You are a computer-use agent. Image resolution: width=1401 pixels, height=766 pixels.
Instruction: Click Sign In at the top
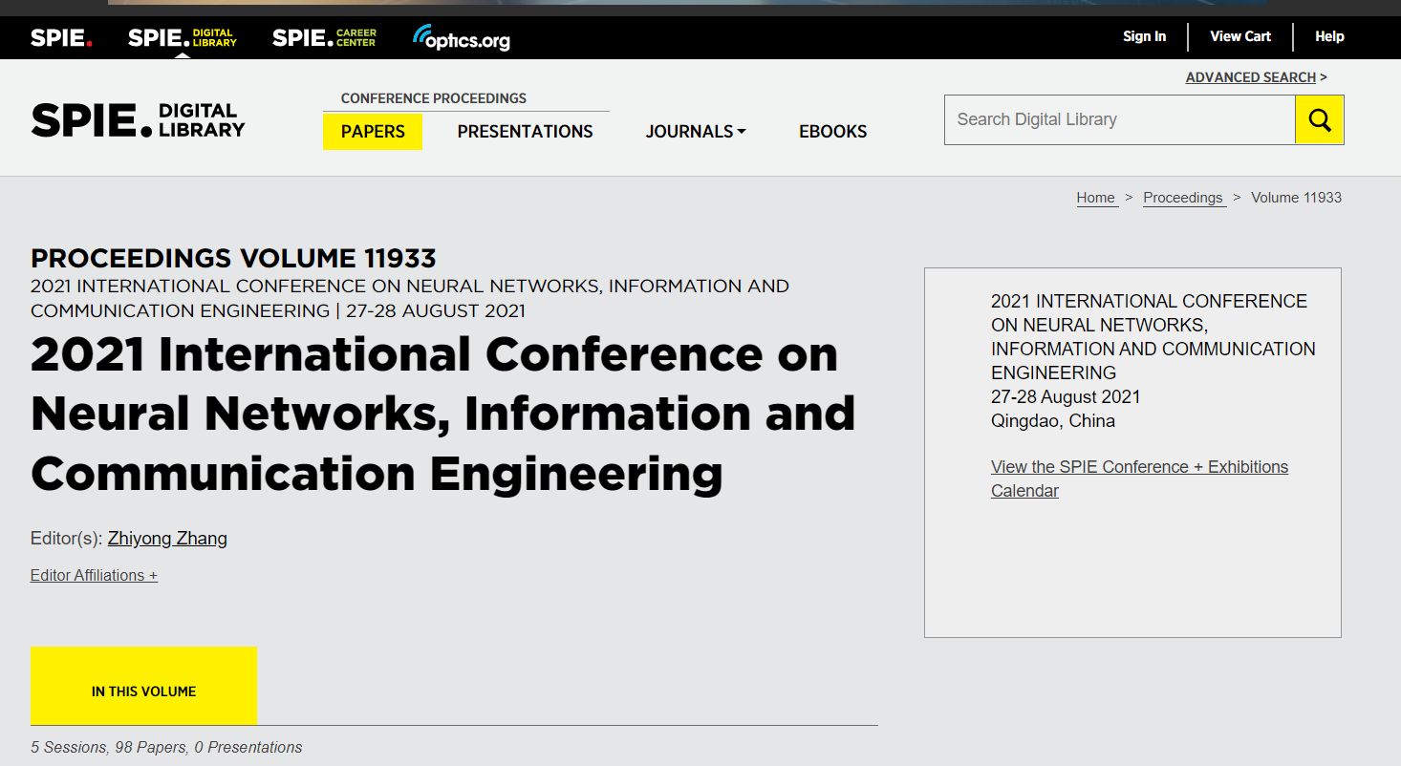[1144, 36]
